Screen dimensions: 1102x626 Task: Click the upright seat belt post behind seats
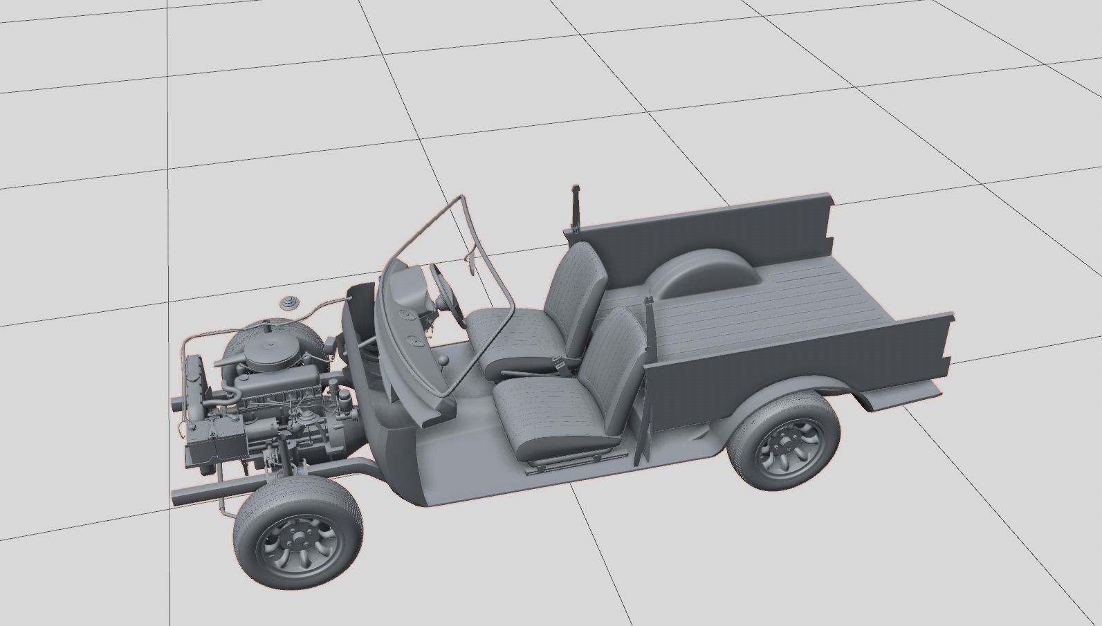click(575, 209)
